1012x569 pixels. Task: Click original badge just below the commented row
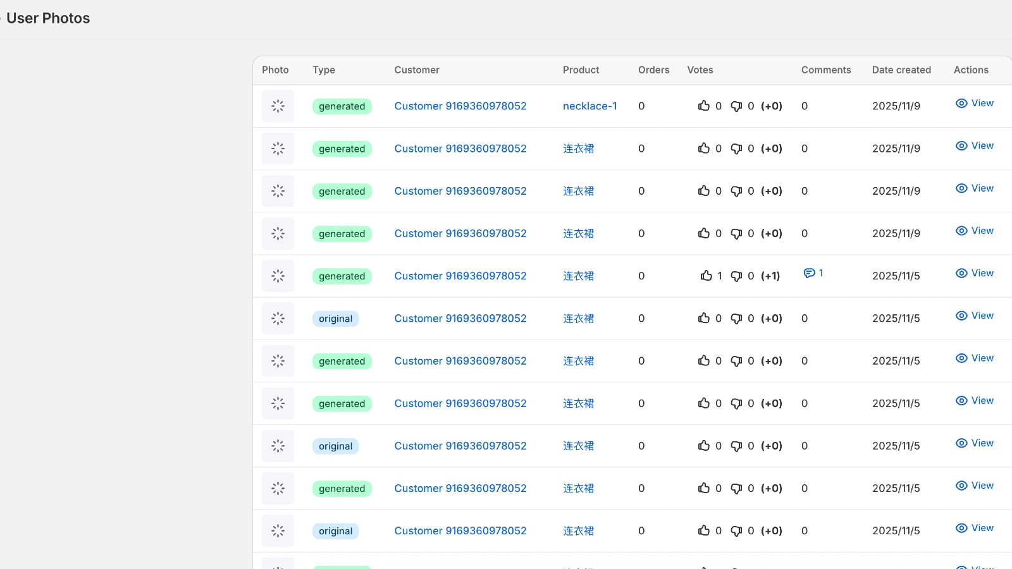tap(335, 319)
